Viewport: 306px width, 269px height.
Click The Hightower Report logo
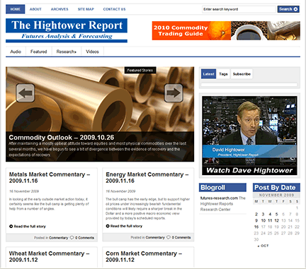67,30
